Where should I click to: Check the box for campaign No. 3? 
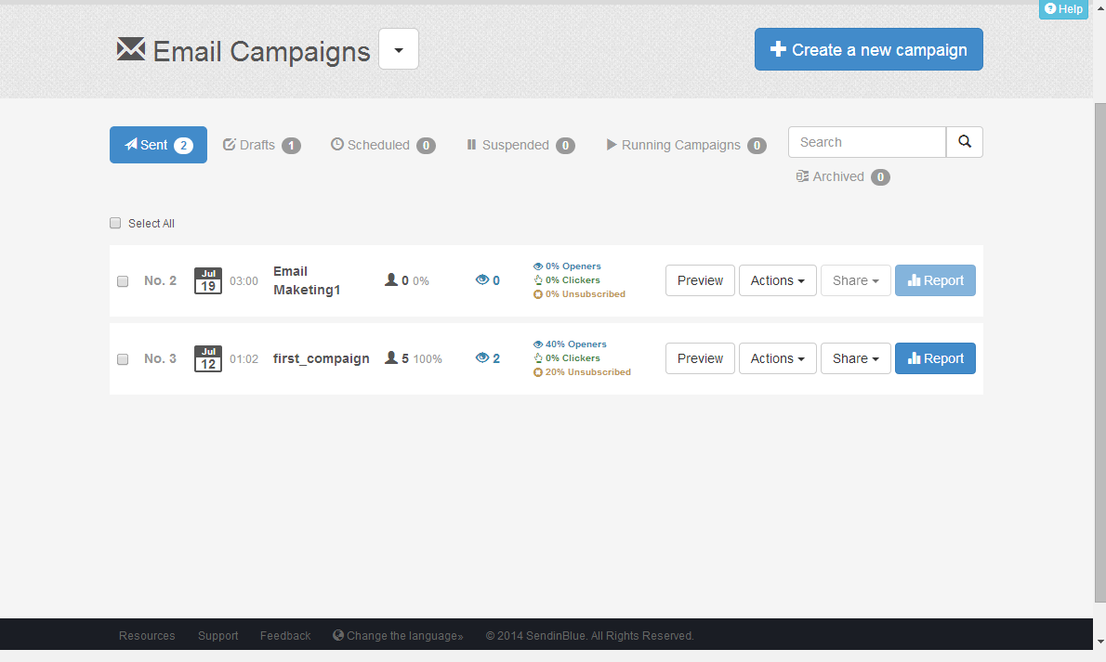(123, 359)
